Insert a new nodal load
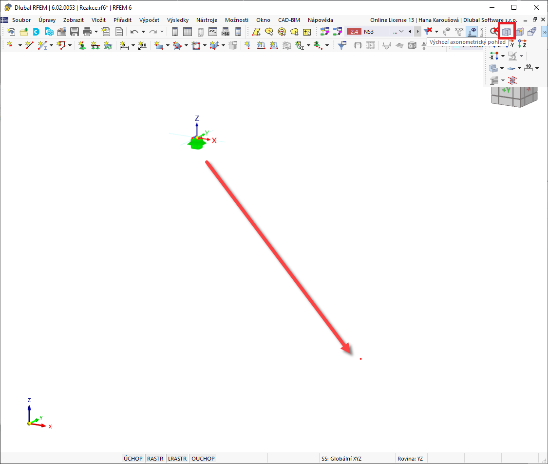 (247, 45)
